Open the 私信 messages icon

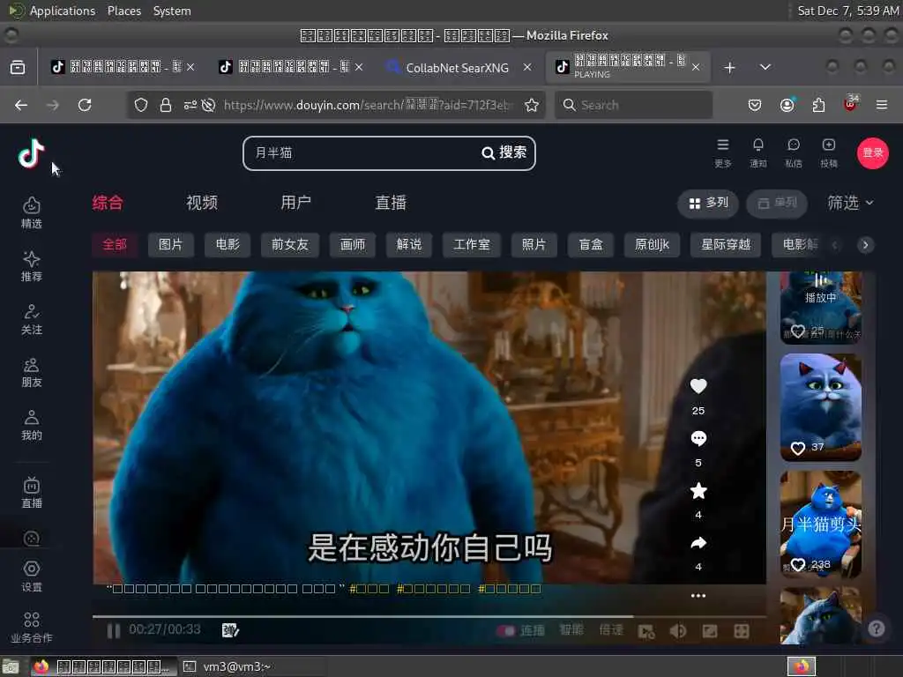793,153
